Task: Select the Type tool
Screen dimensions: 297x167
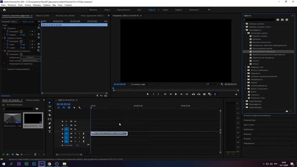Action: 50,132
